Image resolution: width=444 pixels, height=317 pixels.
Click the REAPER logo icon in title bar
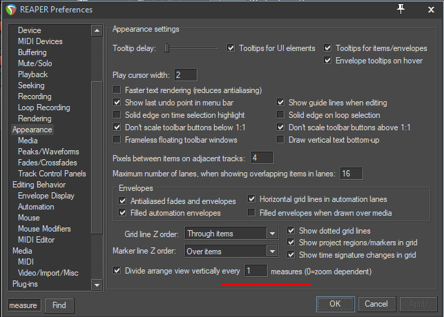[x=11, y=10]
